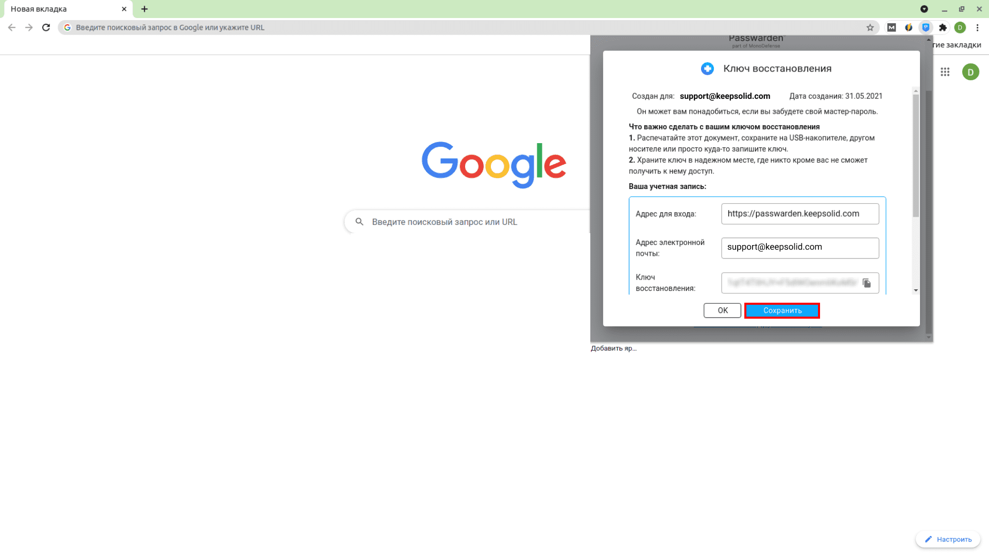Open the Chrome profile avatar in toolbar
989x556 pixels.
click(x=960, y=27)
